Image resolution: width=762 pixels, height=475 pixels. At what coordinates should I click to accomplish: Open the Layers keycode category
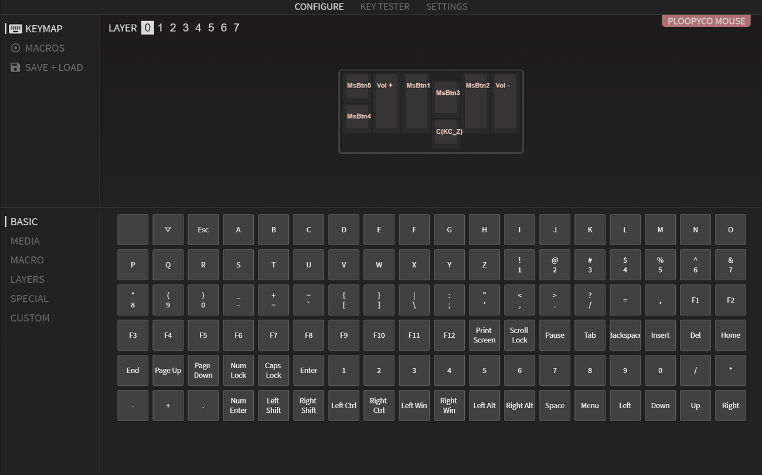(x=28, y=279)
